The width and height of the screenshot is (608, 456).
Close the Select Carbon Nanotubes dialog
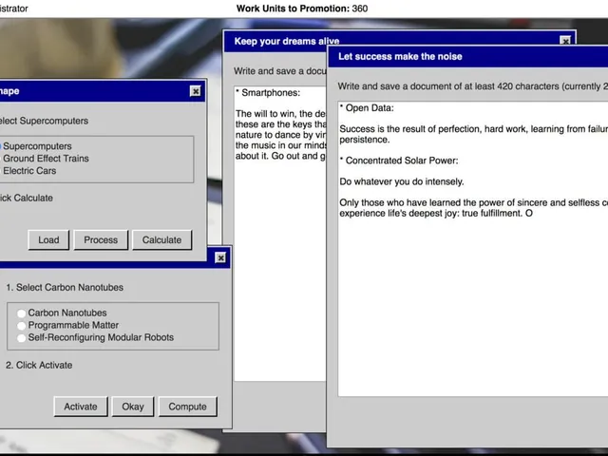(x=220, y=257)
